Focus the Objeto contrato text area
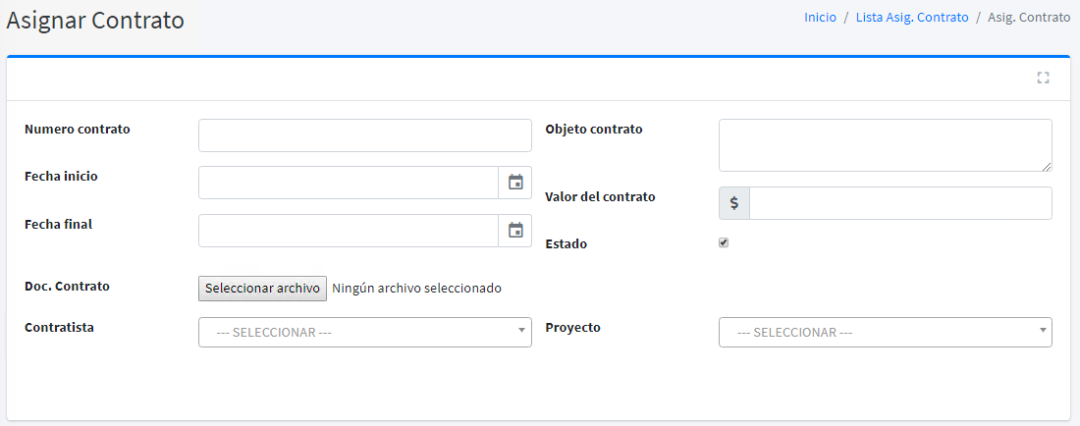 click(x=884, y=145)
